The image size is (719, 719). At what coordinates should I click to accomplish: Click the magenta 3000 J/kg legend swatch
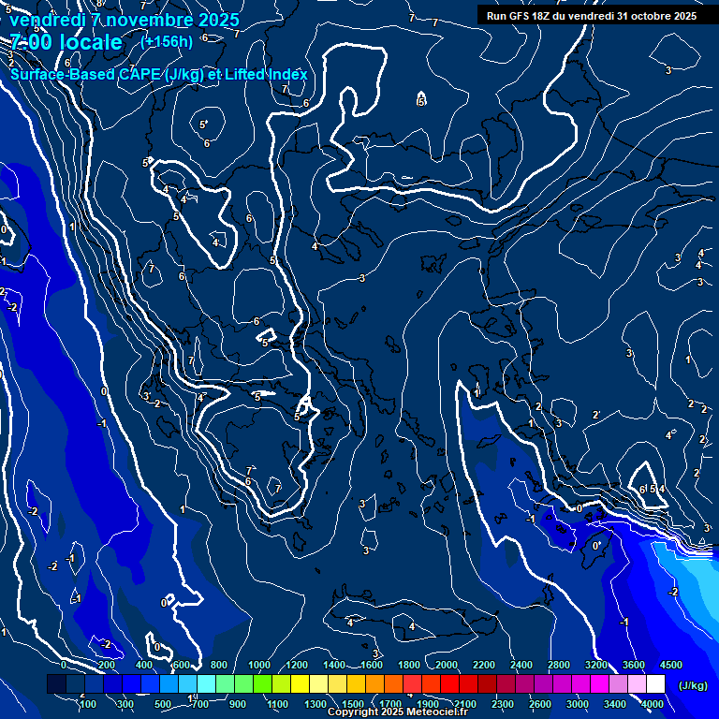click(x=580, y=685)
